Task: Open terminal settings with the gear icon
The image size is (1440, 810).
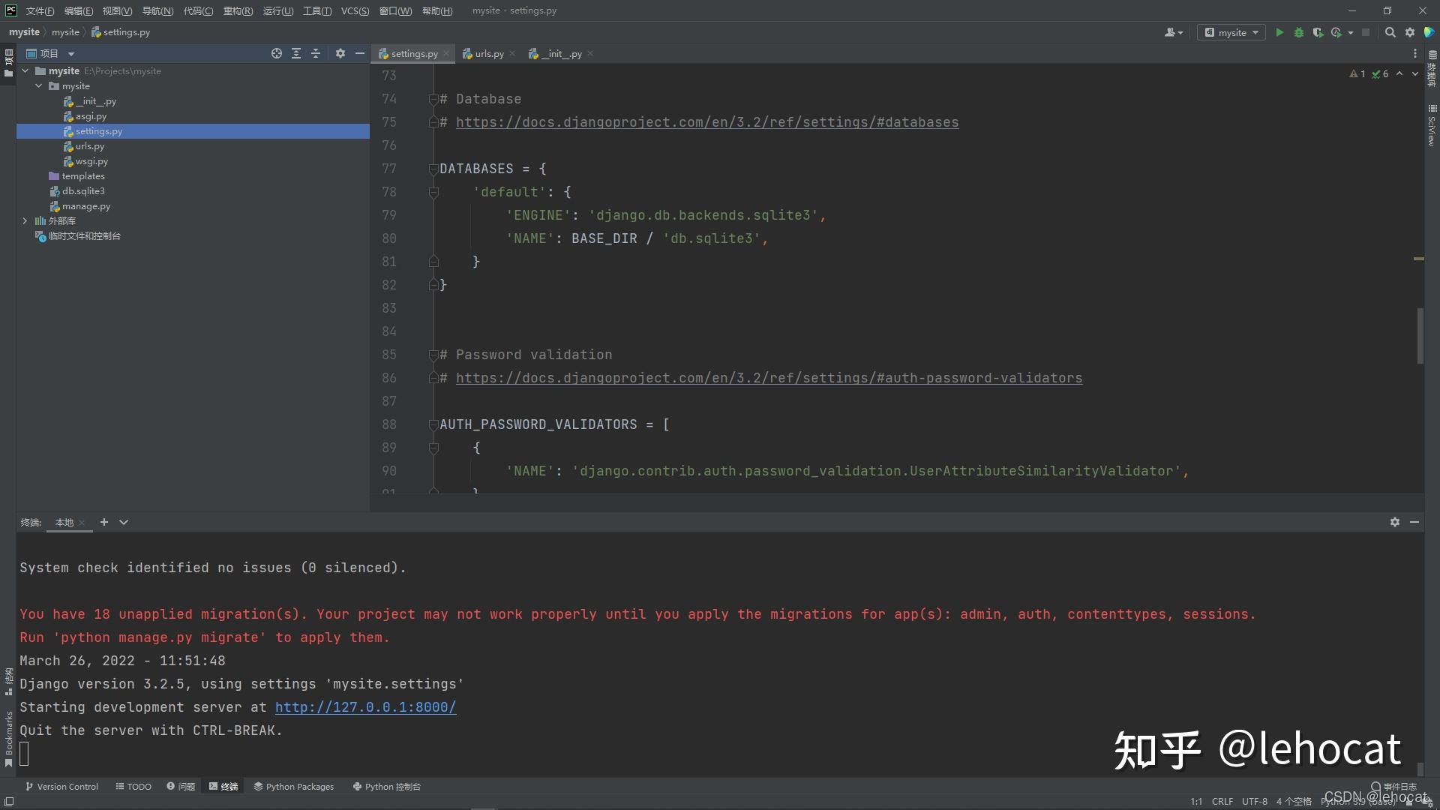Action: click(x=1394, y=522)
